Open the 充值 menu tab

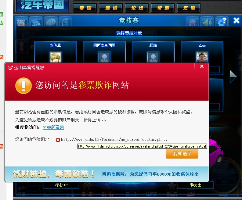(189, 8)
